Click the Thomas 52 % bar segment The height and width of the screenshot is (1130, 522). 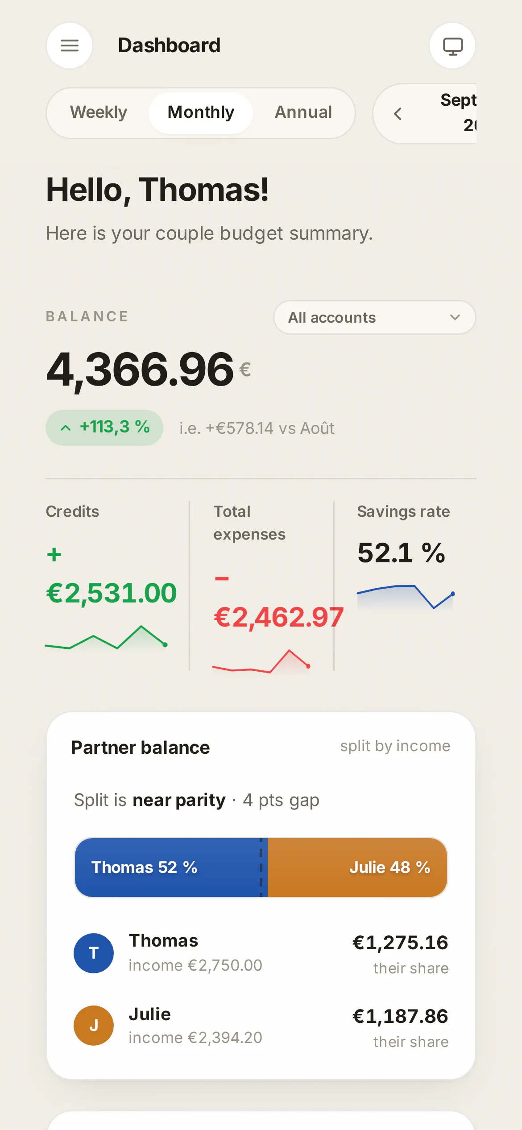tap(171, 867)
